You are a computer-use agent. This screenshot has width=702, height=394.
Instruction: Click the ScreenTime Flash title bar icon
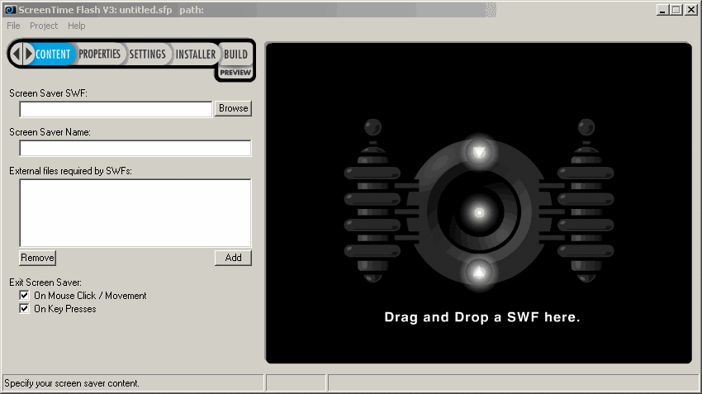[x=9, y=9]
